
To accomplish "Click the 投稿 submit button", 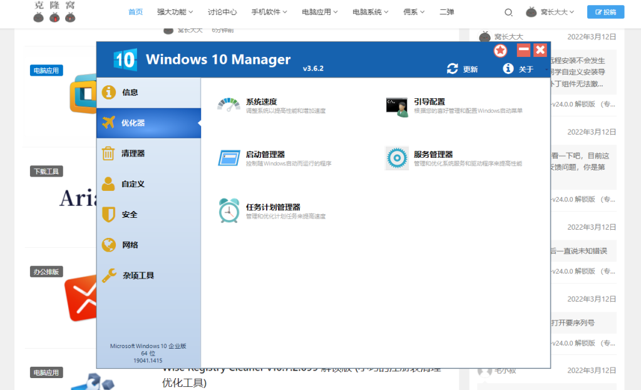I will [x=605, y=12].
